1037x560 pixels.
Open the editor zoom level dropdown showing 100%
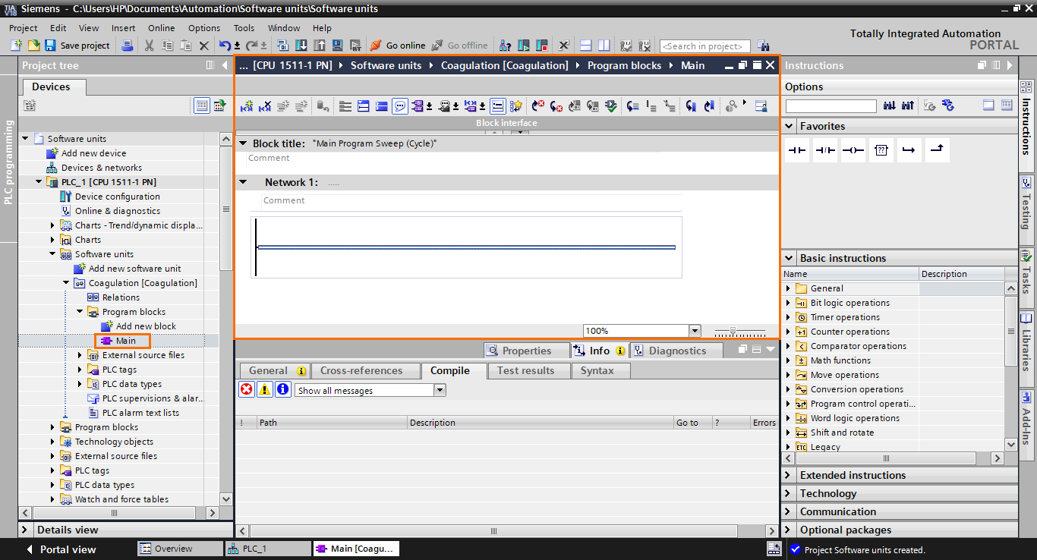[694, 330]
